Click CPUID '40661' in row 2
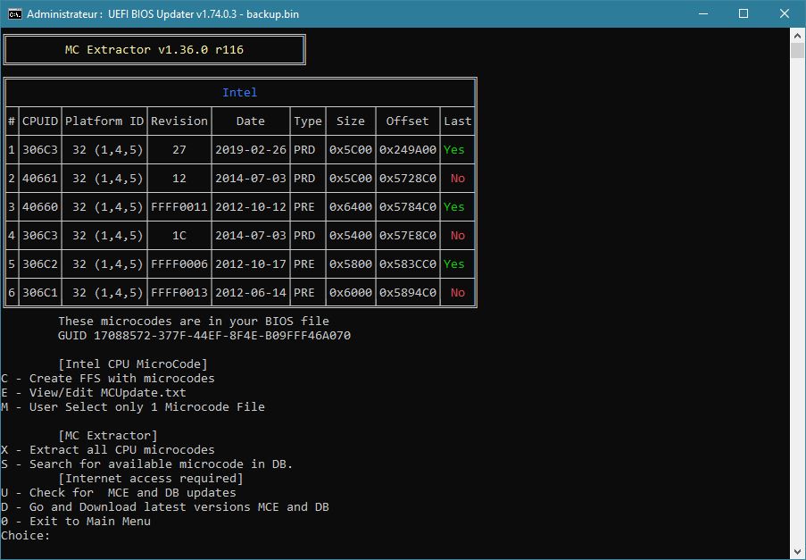 click(40, 179)
